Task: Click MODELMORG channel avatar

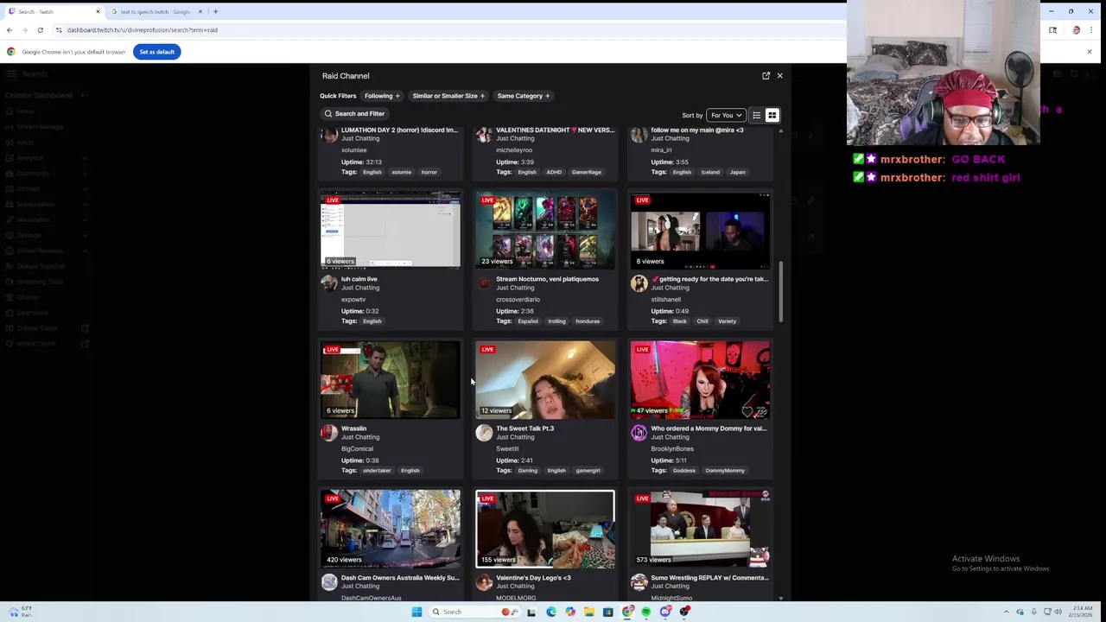Action: (x=484, y=582)
